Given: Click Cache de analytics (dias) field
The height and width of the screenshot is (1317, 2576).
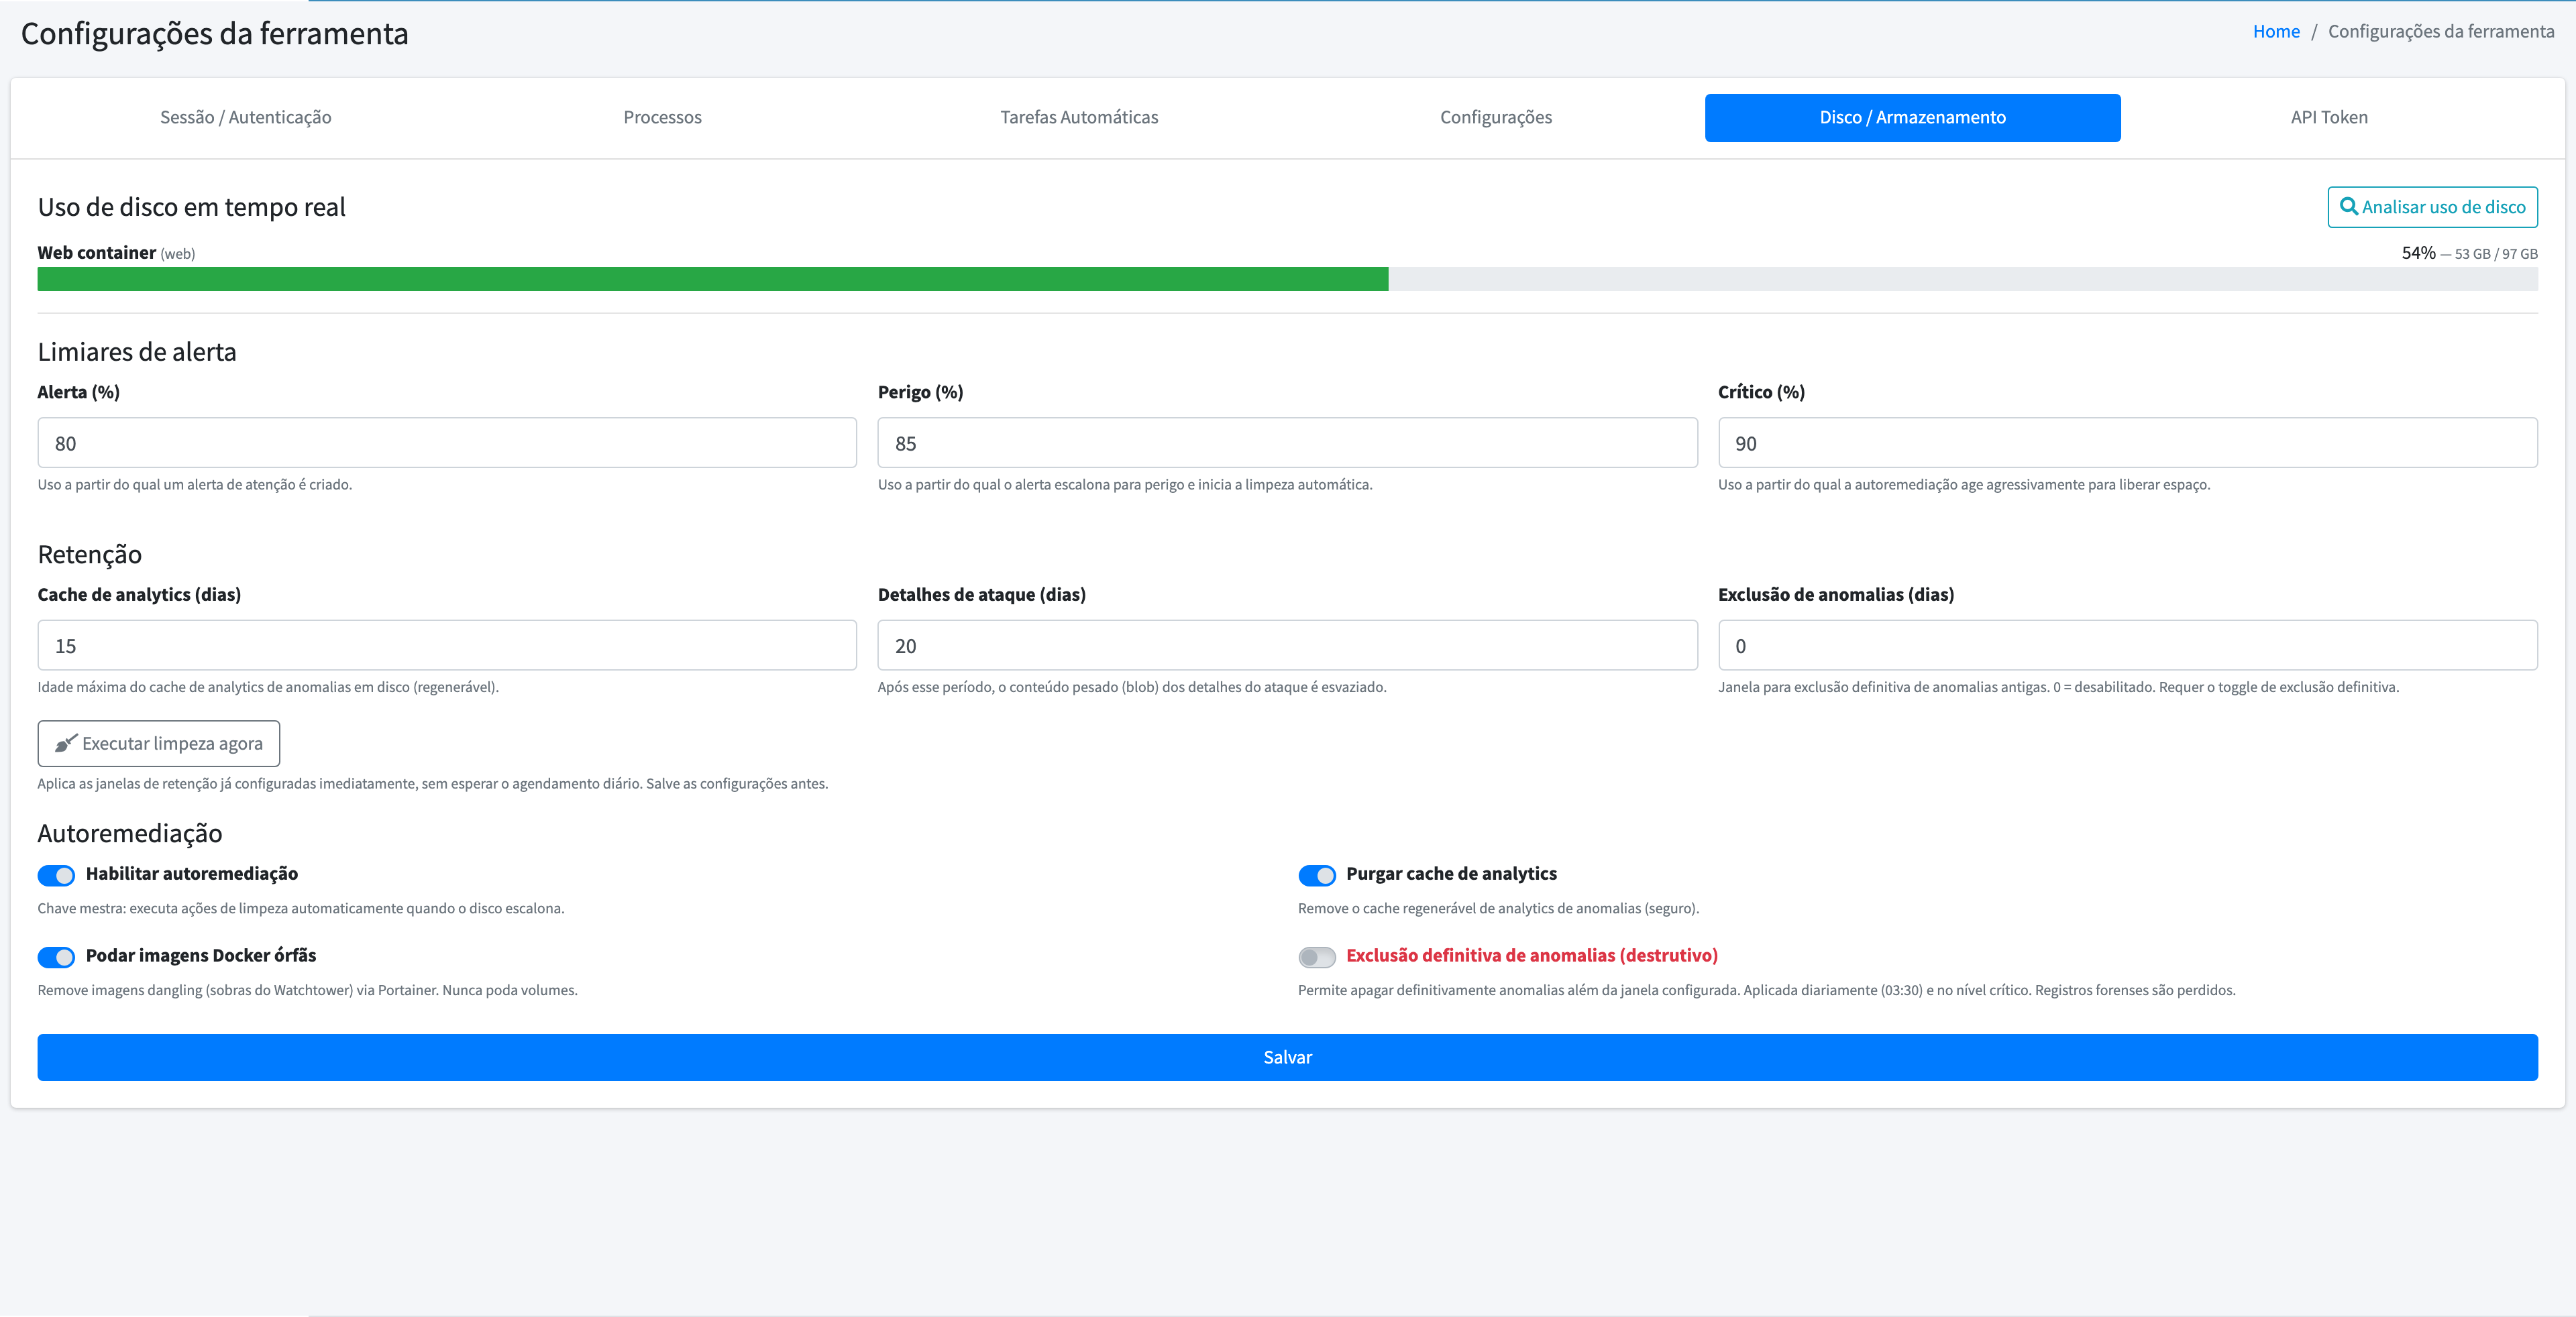Looking at the screenshot, I should (447, 646).
